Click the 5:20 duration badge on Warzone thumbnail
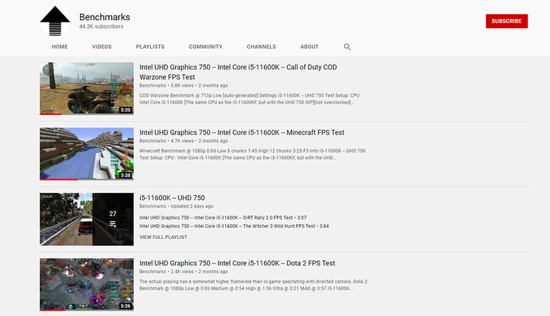Viewport: 550px width, 316px height. point(125,110)
